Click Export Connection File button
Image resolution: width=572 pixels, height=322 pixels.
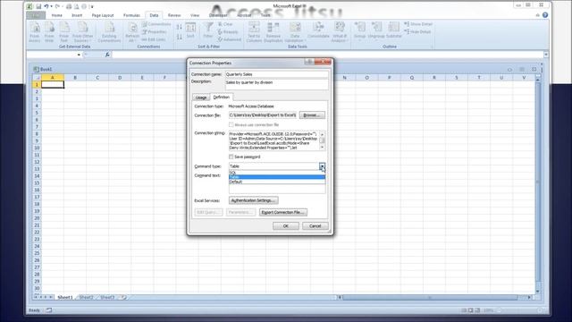click(x=283, y=212)
